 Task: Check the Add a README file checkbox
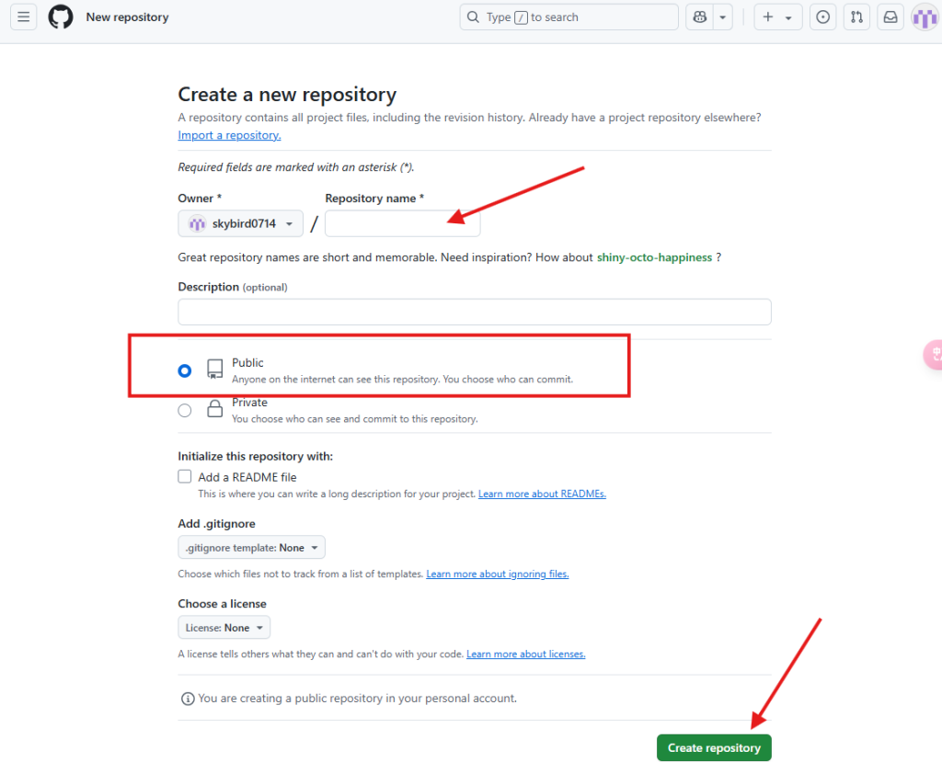[185, 476]
